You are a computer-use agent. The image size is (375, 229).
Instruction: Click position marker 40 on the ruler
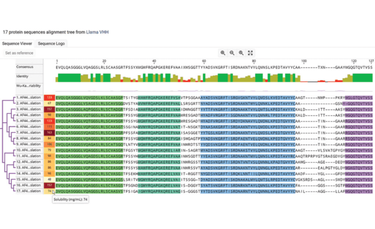click(154, 61)
